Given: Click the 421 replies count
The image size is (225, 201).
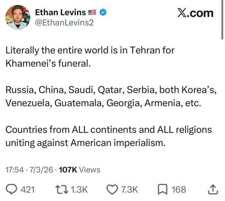Looking at the screenshot, I should [27, 190].
